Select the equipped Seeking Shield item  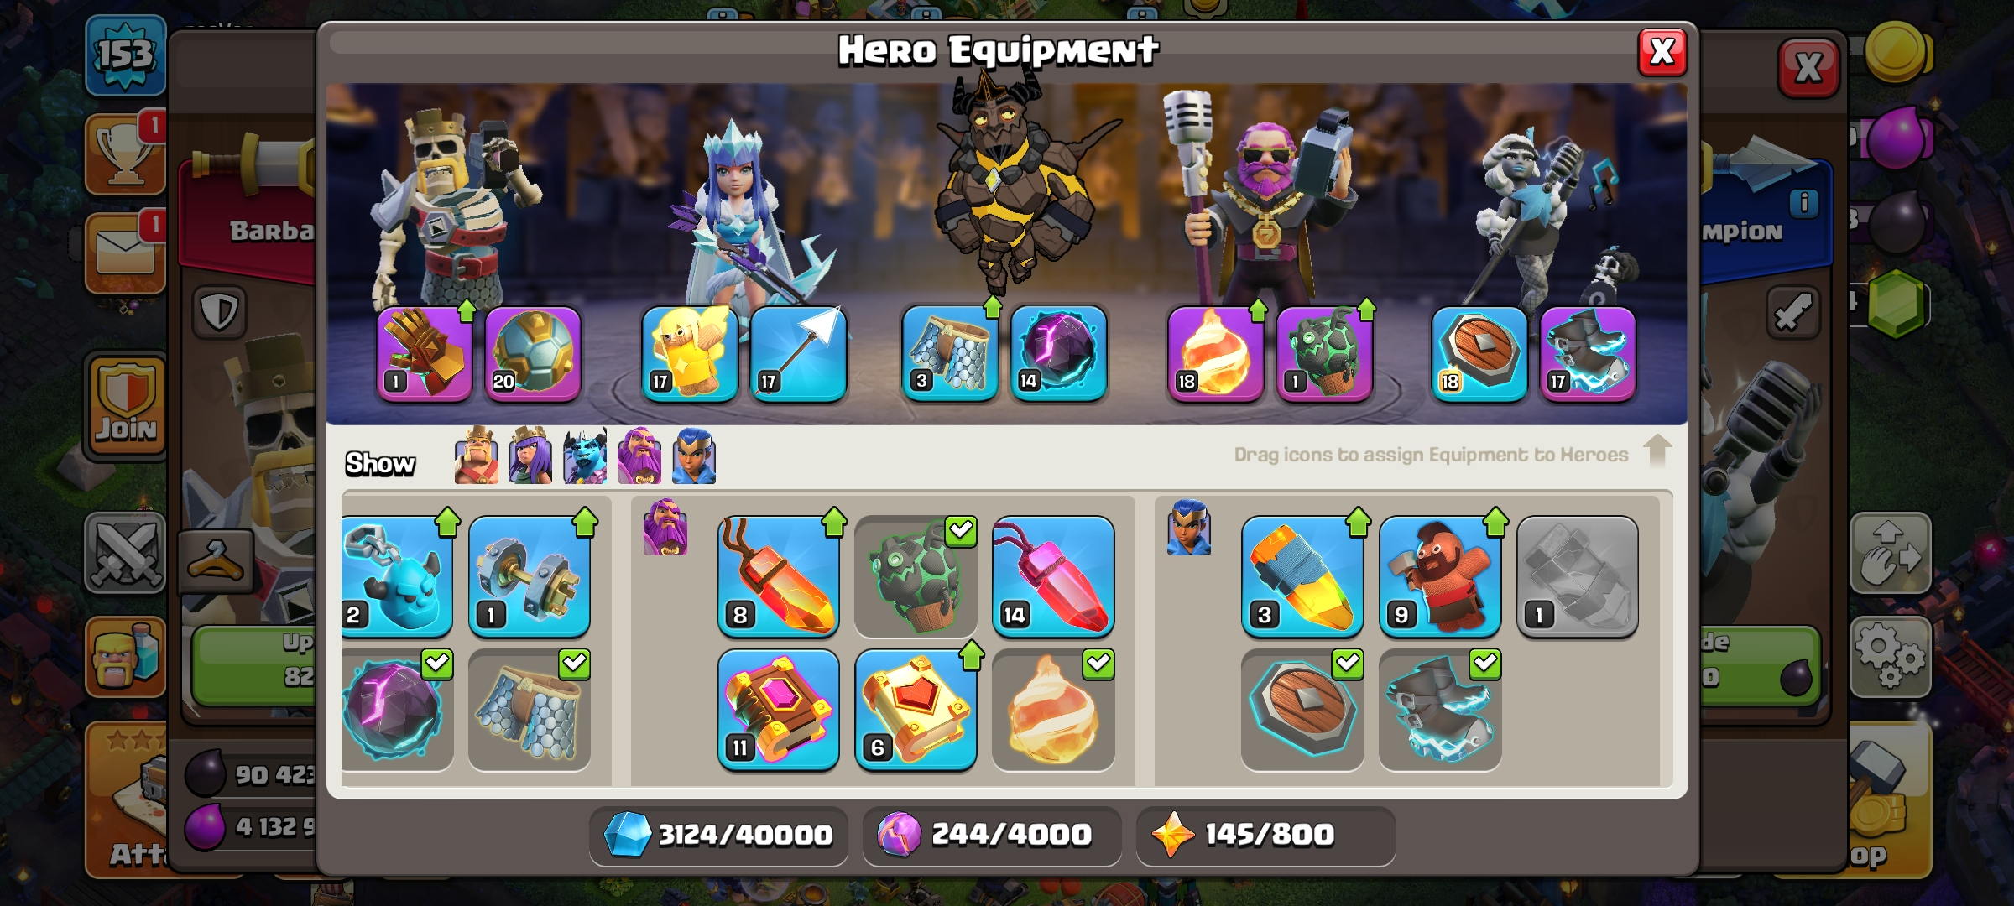coord(1302,710)
